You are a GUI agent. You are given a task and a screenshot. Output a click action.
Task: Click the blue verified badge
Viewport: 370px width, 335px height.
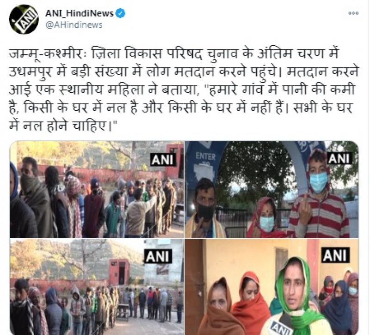click(121, 13)
